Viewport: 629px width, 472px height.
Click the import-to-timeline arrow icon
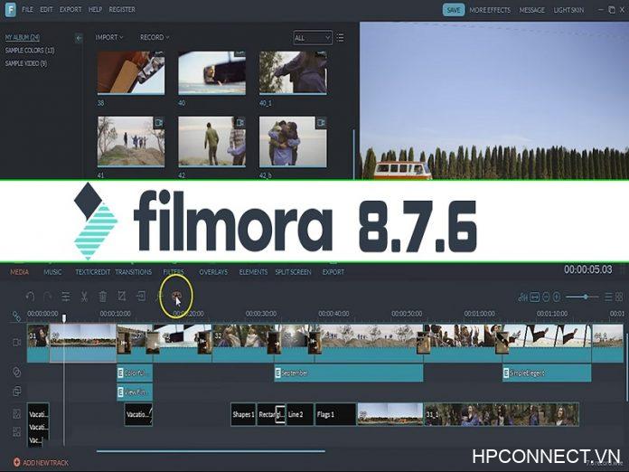(x=141, y=297)
